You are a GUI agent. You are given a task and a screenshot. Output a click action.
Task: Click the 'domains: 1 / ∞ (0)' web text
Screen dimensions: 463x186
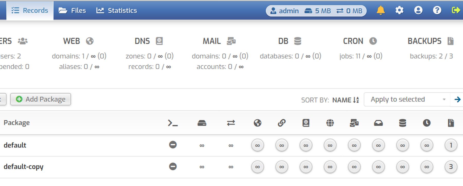79,56
